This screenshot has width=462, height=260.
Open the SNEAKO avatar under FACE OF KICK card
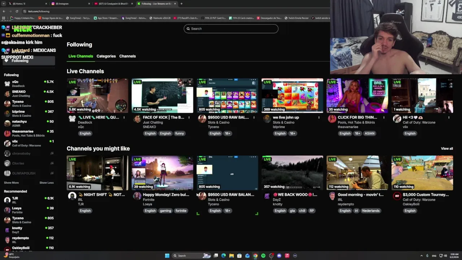click(137, 119)
